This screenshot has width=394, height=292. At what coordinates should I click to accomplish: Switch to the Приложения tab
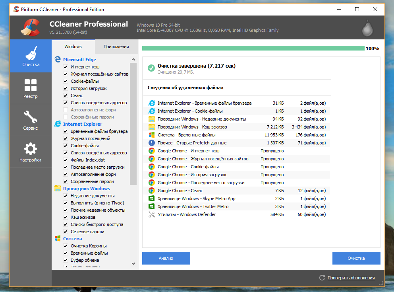[x=116, y=47]
